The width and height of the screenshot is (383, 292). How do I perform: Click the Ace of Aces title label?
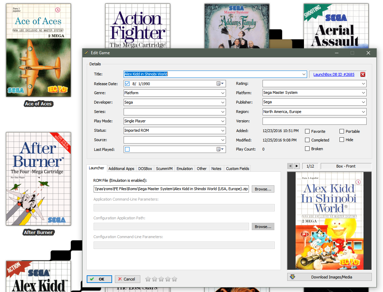pos(39,104)
